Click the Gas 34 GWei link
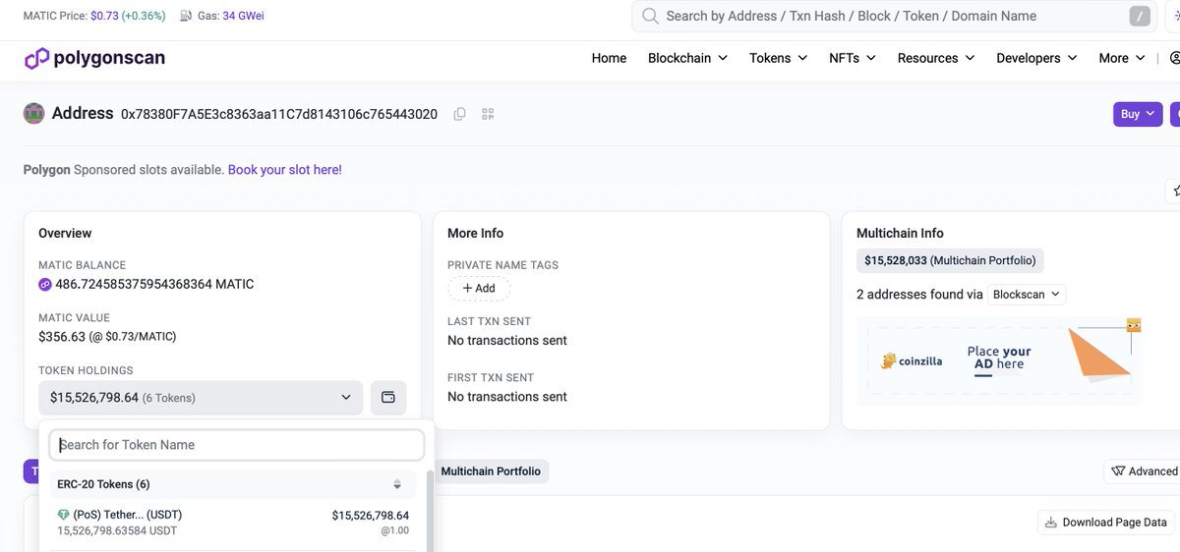Image resolution: width=1180 pixels, height=552 pixels. coord(243,16)
